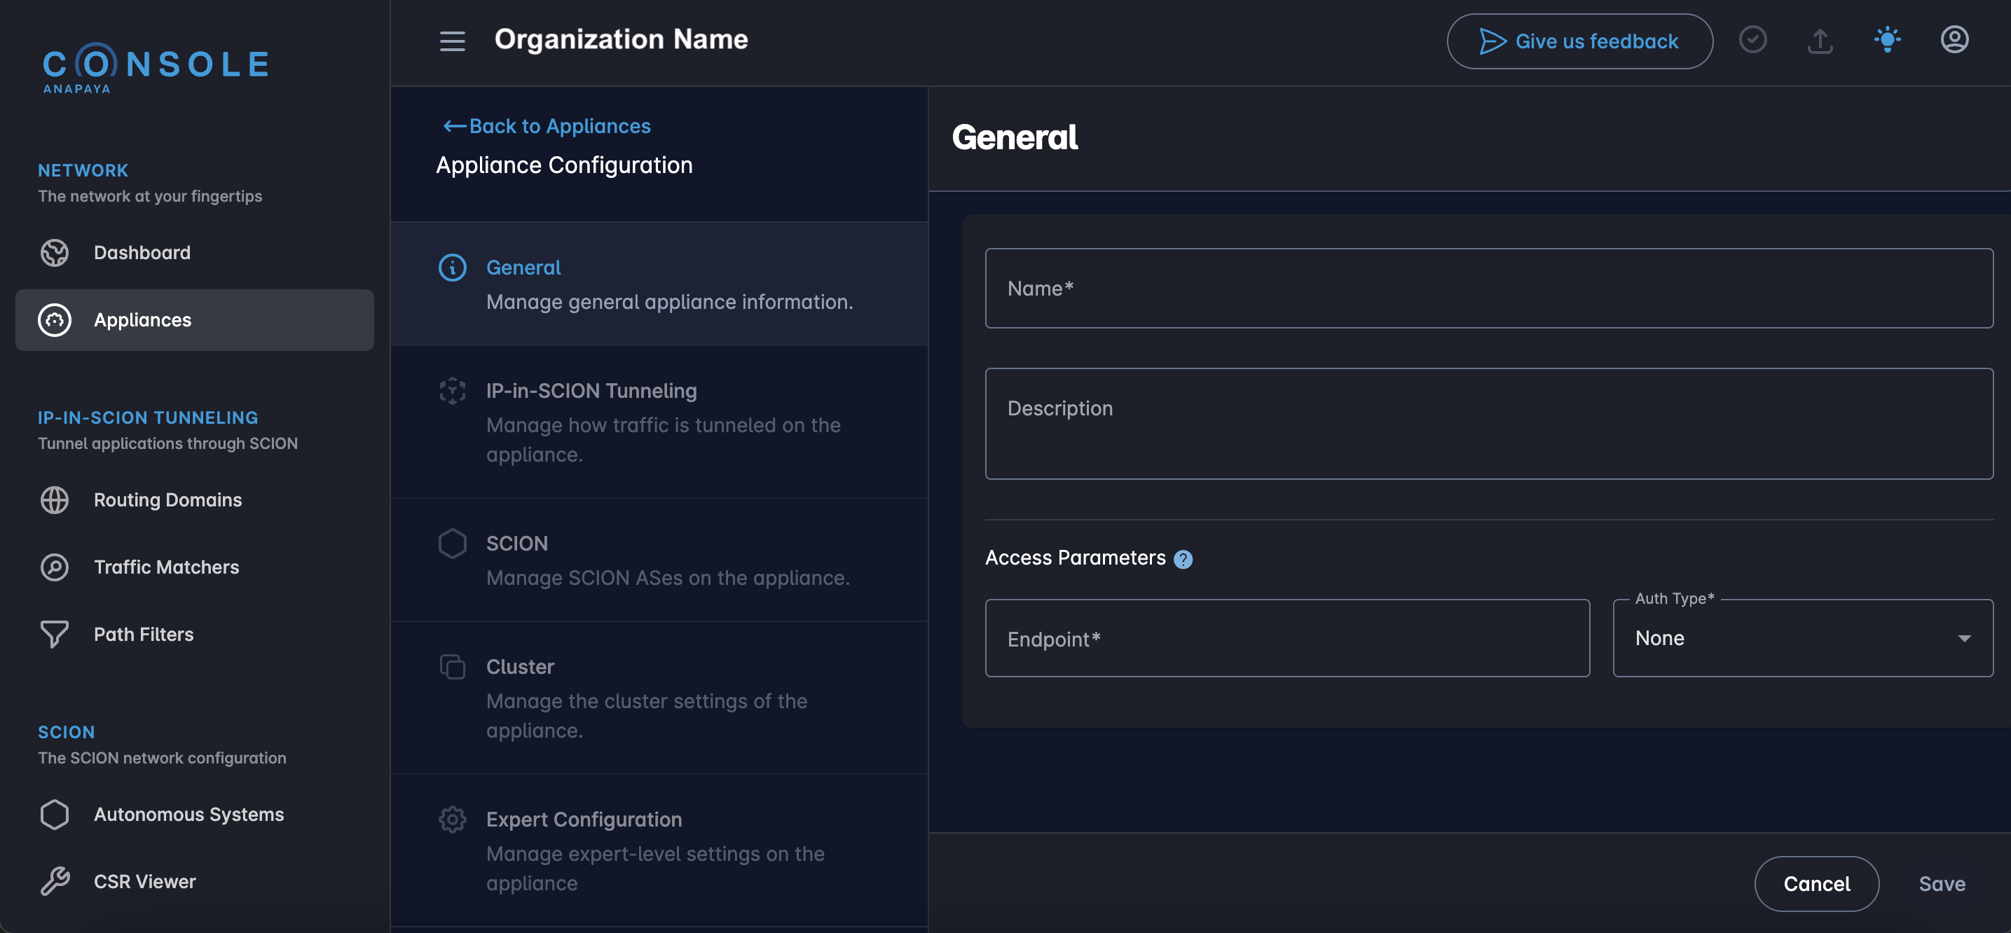Click the Give us feedback button

click(1579, 41)
